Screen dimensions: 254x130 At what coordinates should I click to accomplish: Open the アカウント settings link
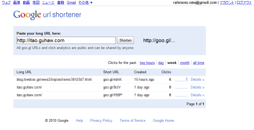(x=227, y=3)
